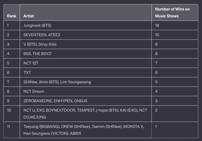202x141 pixels.
Task: Click the wins count for NCT 127
Action: [x=156, y=63]
